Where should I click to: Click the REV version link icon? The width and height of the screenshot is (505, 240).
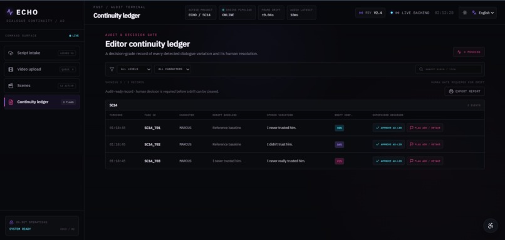(361, 13)
